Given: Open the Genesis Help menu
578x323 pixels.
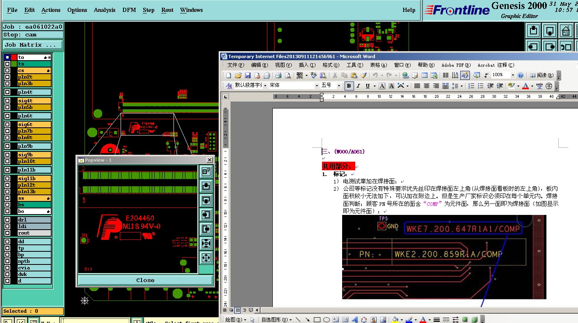Looking at the screenshot, I should pos(409,10).
